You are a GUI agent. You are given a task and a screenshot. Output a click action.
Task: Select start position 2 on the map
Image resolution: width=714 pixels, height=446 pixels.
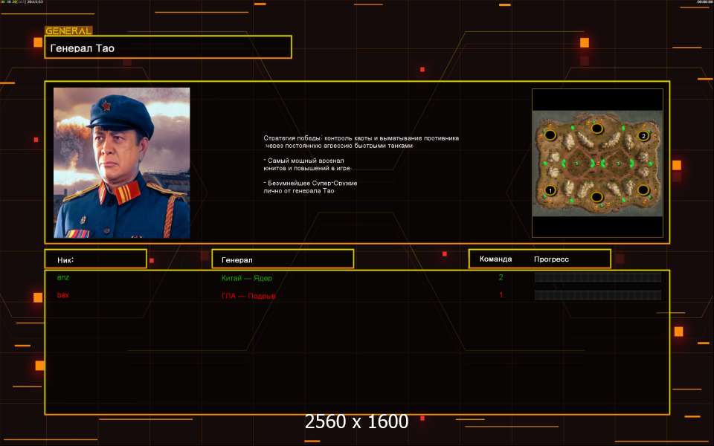[643, 136]
